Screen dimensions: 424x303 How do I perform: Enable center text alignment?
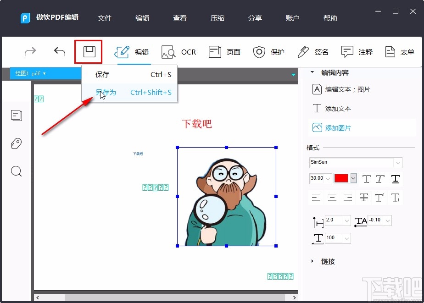(333, 197)
